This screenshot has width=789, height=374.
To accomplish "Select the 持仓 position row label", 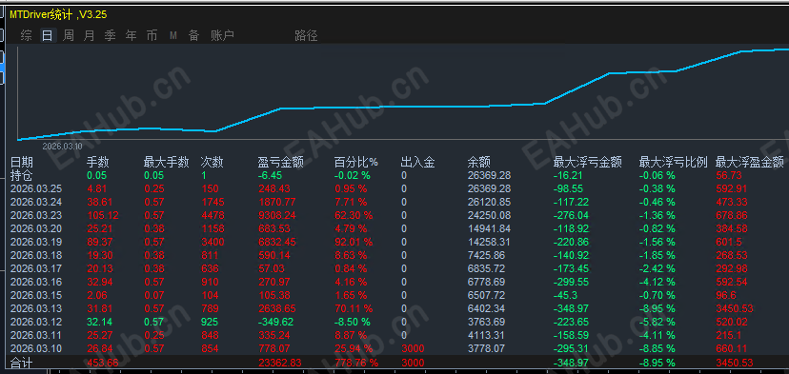I will 22,175.
